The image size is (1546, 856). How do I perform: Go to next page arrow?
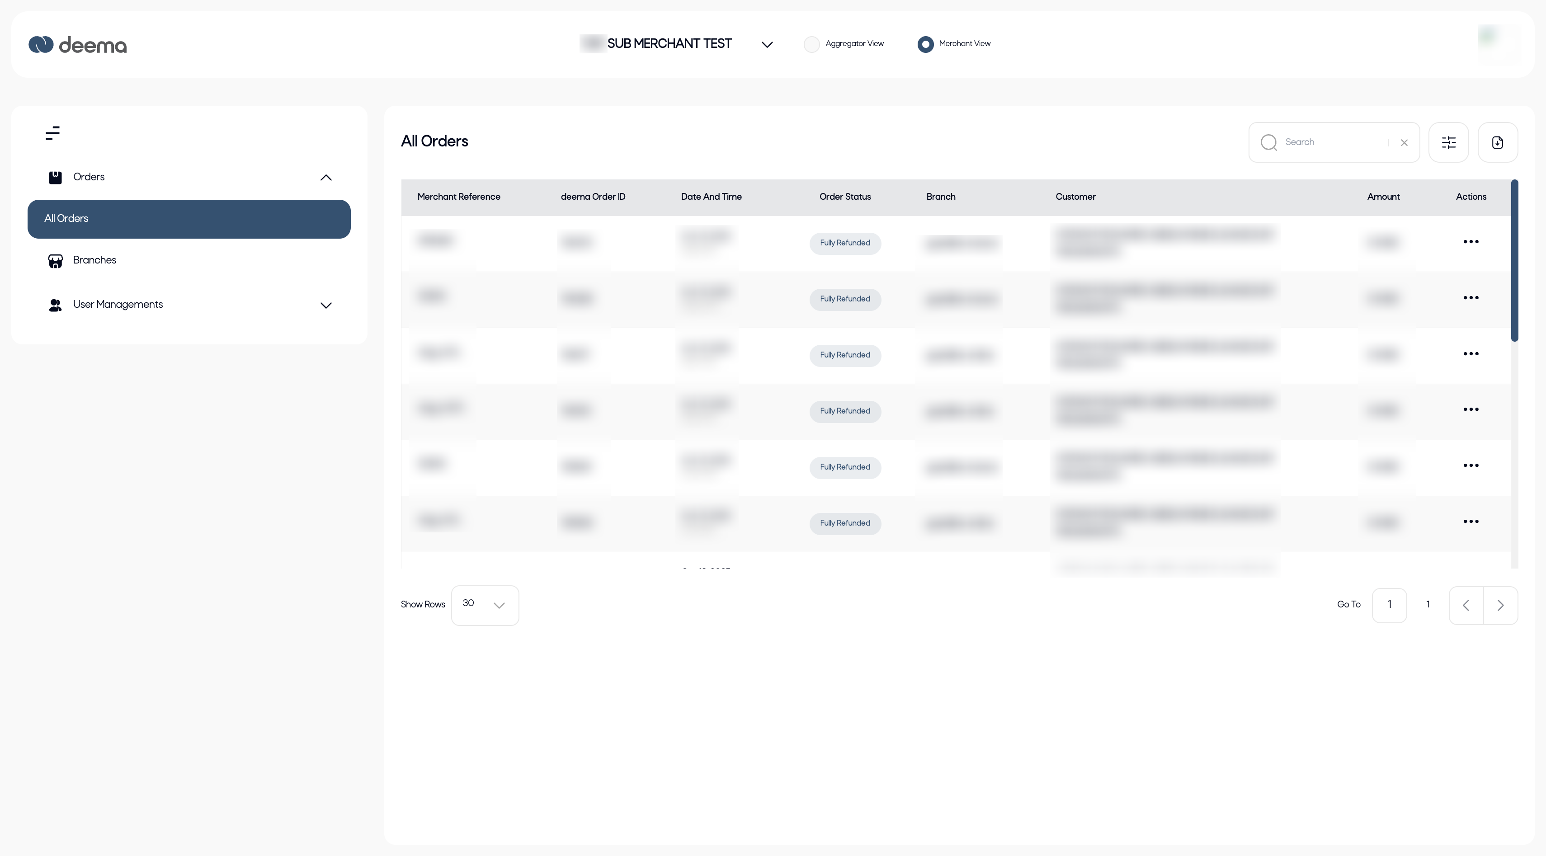[1500, 606]
